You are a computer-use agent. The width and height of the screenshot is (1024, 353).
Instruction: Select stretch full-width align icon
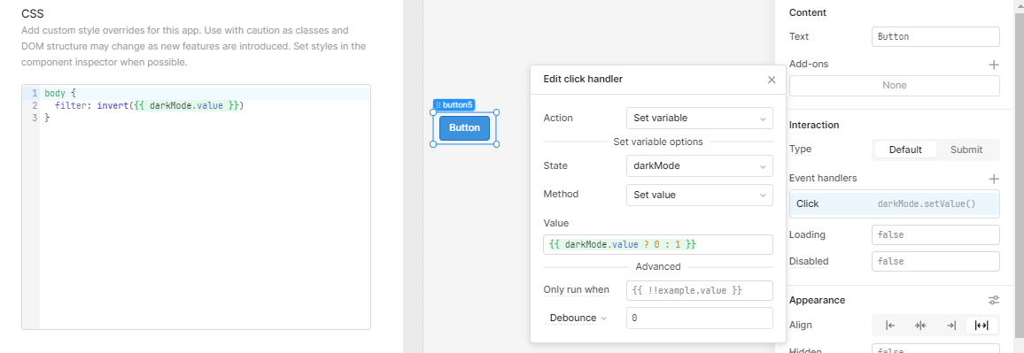pyautogui.click(x=981, y=325)
